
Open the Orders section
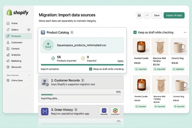click(18, 30)
